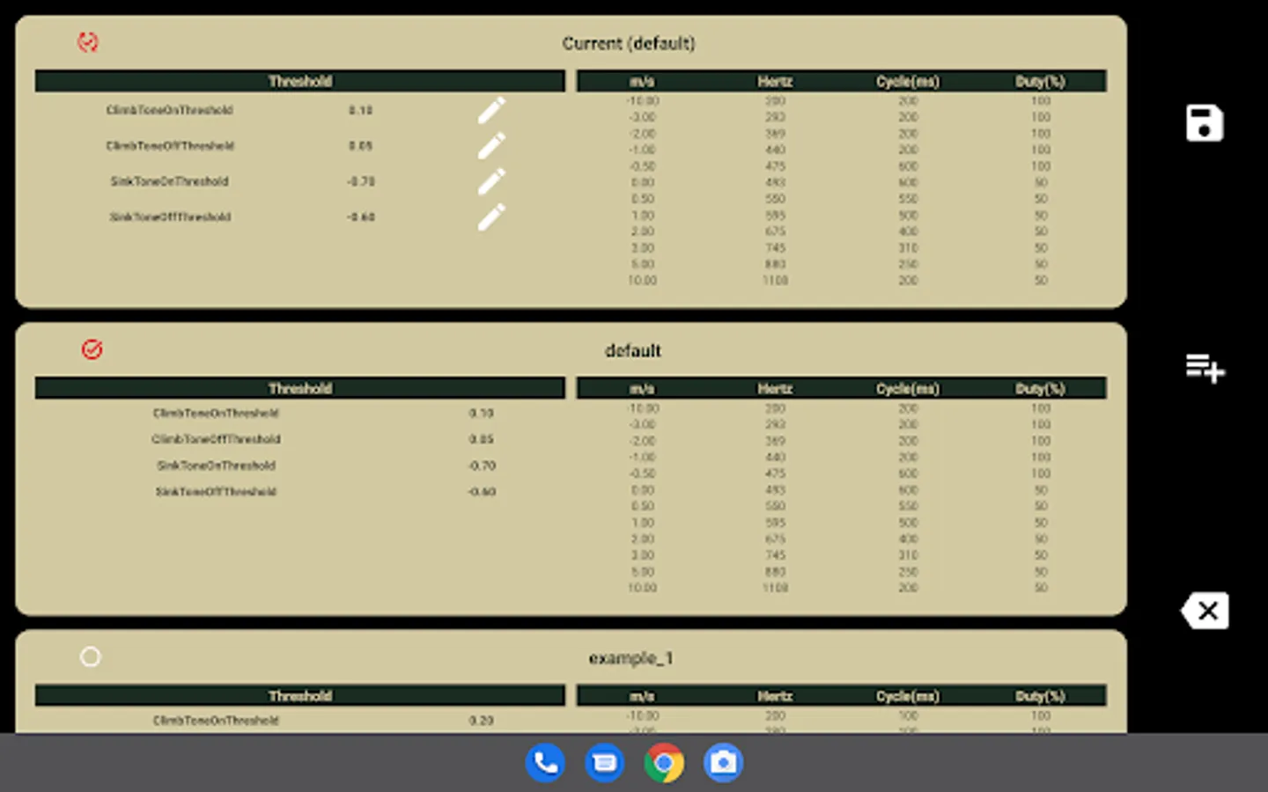Click the "example_1" card title
1268x792 pixels.
[630, 658]
